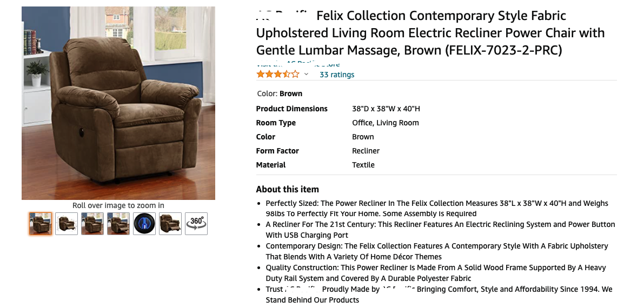Click the Material value 'Textile'
The height and width of the screenshot is (308, 624).
click(x=363, y=165)
